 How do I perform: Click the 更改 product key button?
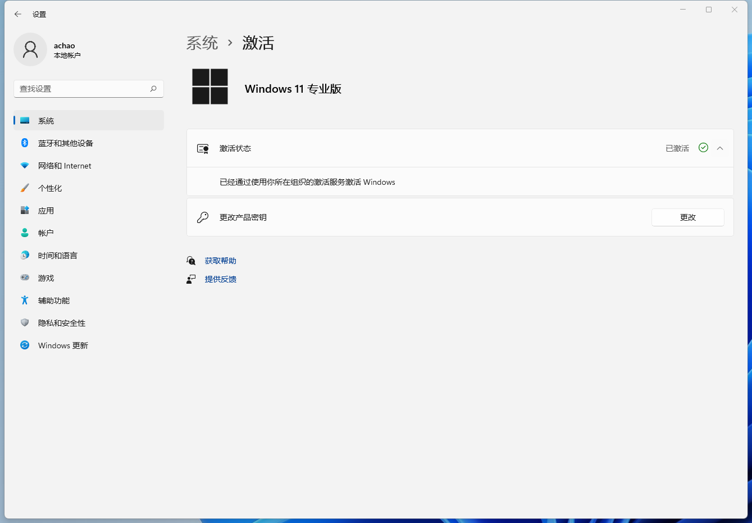688,217
